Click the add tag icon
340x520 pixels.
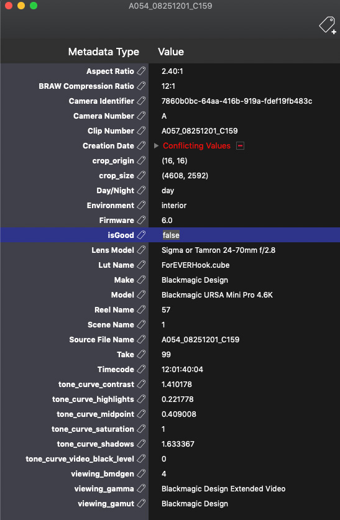328,25
